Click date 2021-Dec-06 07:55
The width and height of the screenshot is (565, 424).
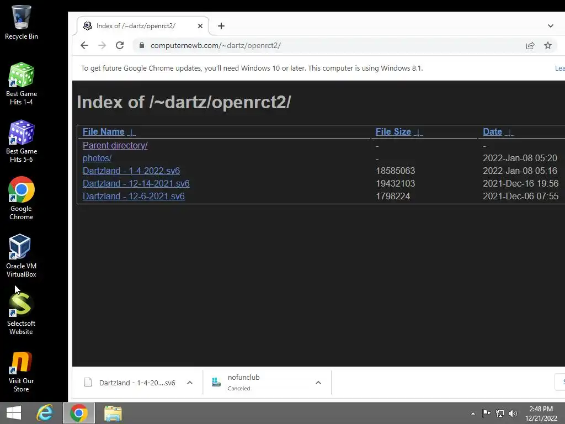(521, 196)
